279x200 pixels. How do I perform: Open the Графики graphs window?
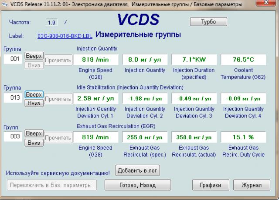210,185
